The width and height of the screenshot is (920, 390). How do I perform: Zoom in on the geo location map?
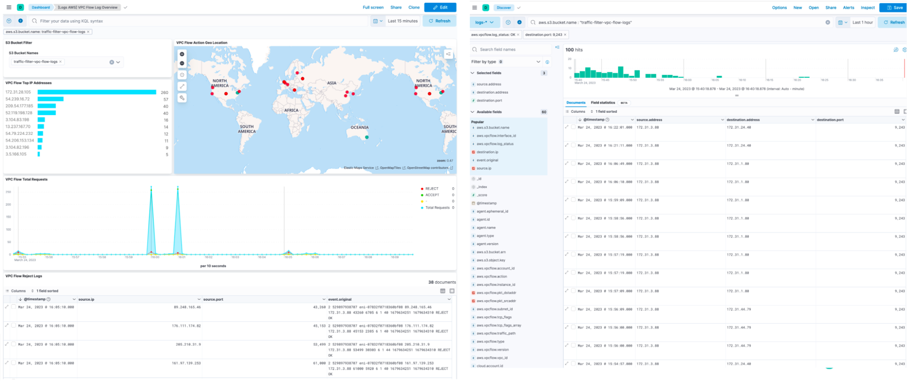[182, 54]
